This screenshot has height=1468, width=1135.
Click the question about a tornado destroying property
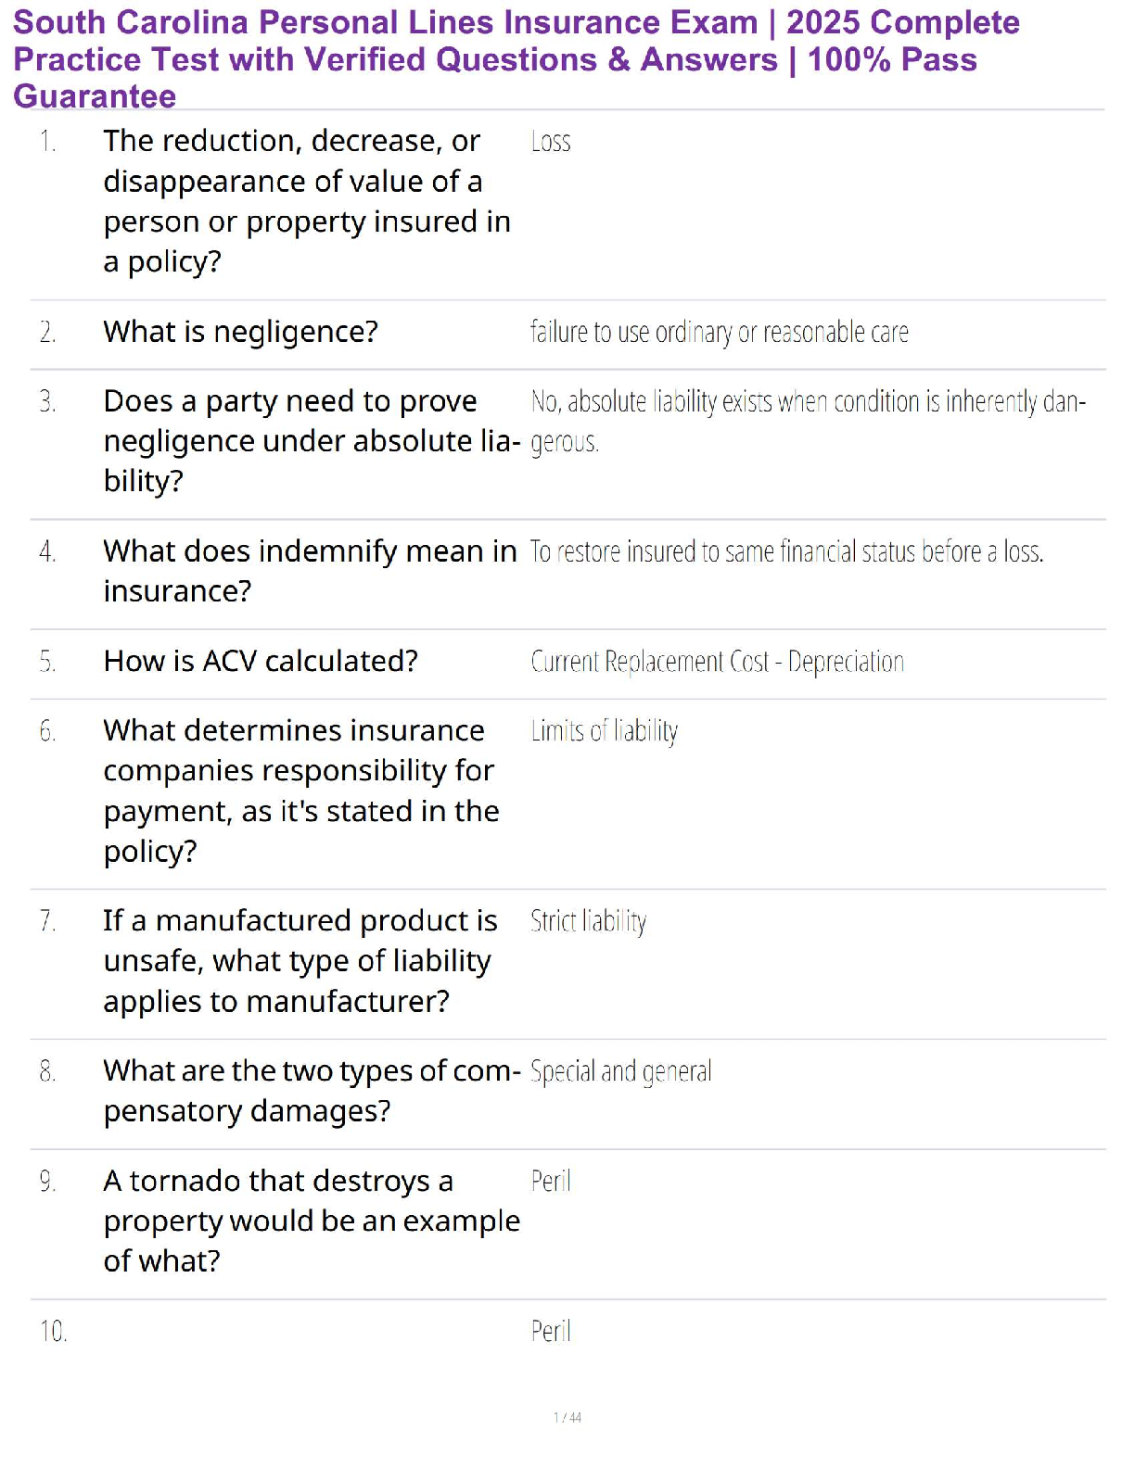tap(311, 1221)
